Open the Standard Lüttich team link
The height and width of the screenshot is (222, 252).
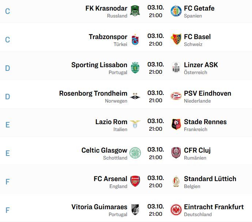[x=210, y=179]
